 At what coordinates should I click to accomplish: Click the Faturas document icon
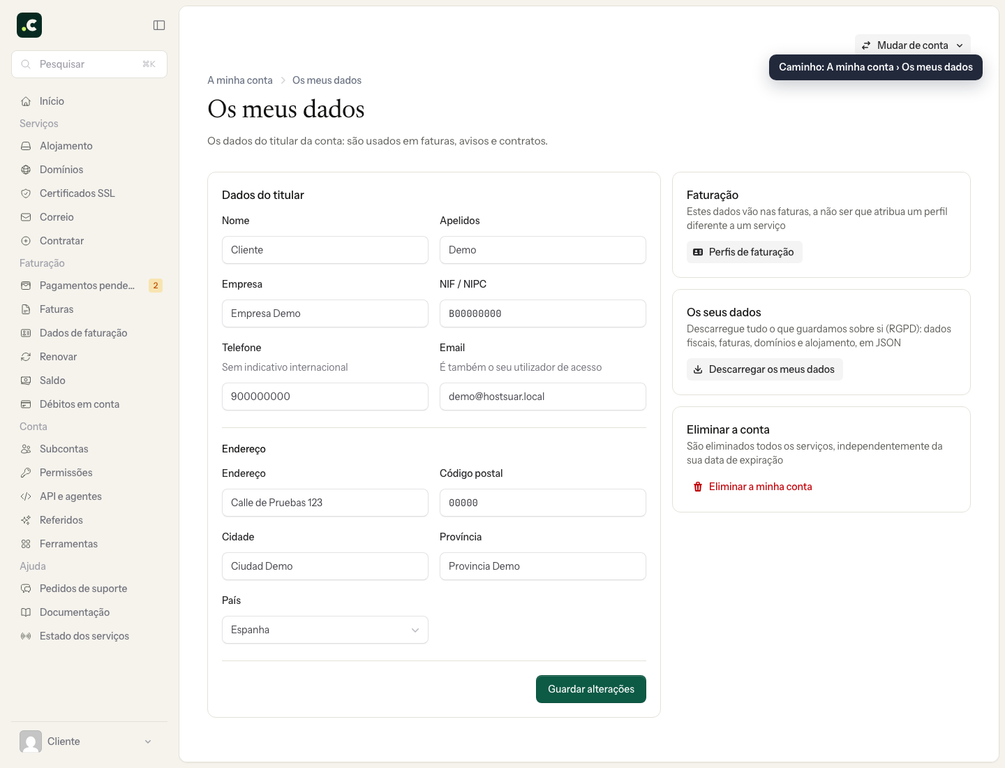pyautogui.click(x=26, y=309)
